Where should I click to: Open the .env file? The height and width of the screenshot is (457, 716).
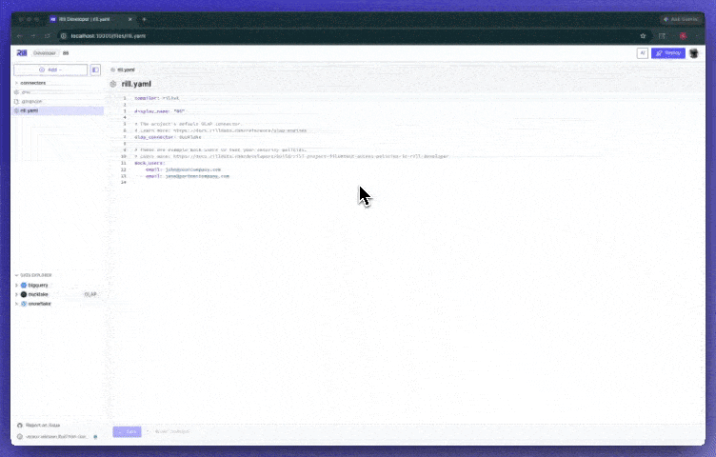tap(26, 92)
